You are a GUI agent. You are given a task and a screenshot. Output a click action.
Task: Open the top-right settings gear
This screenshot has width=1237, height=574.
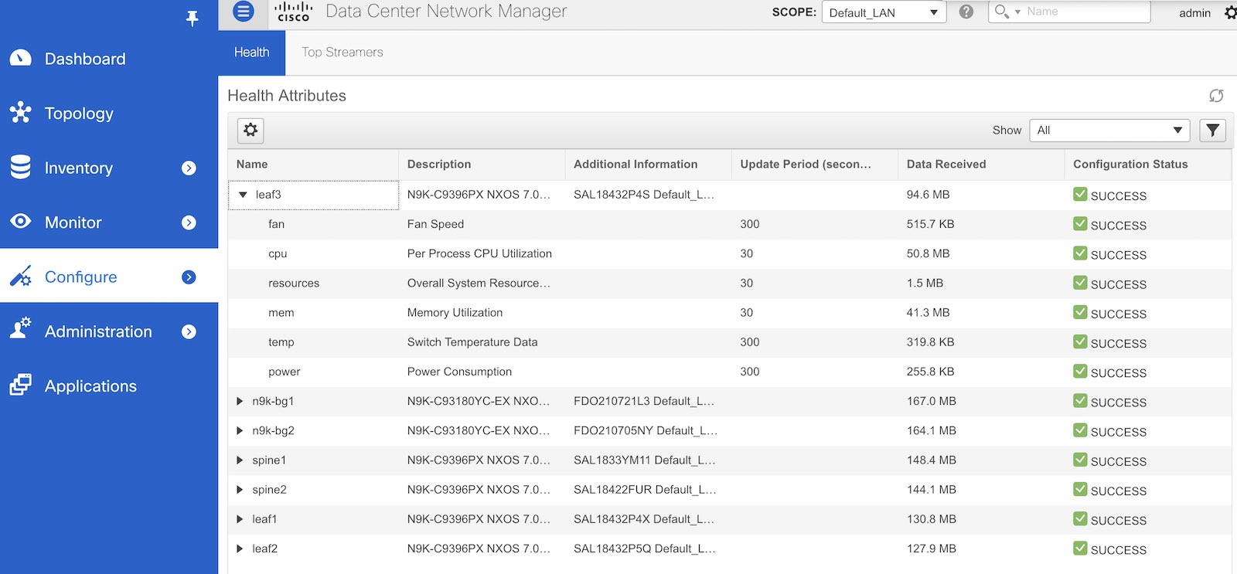tap(1230, 12)
